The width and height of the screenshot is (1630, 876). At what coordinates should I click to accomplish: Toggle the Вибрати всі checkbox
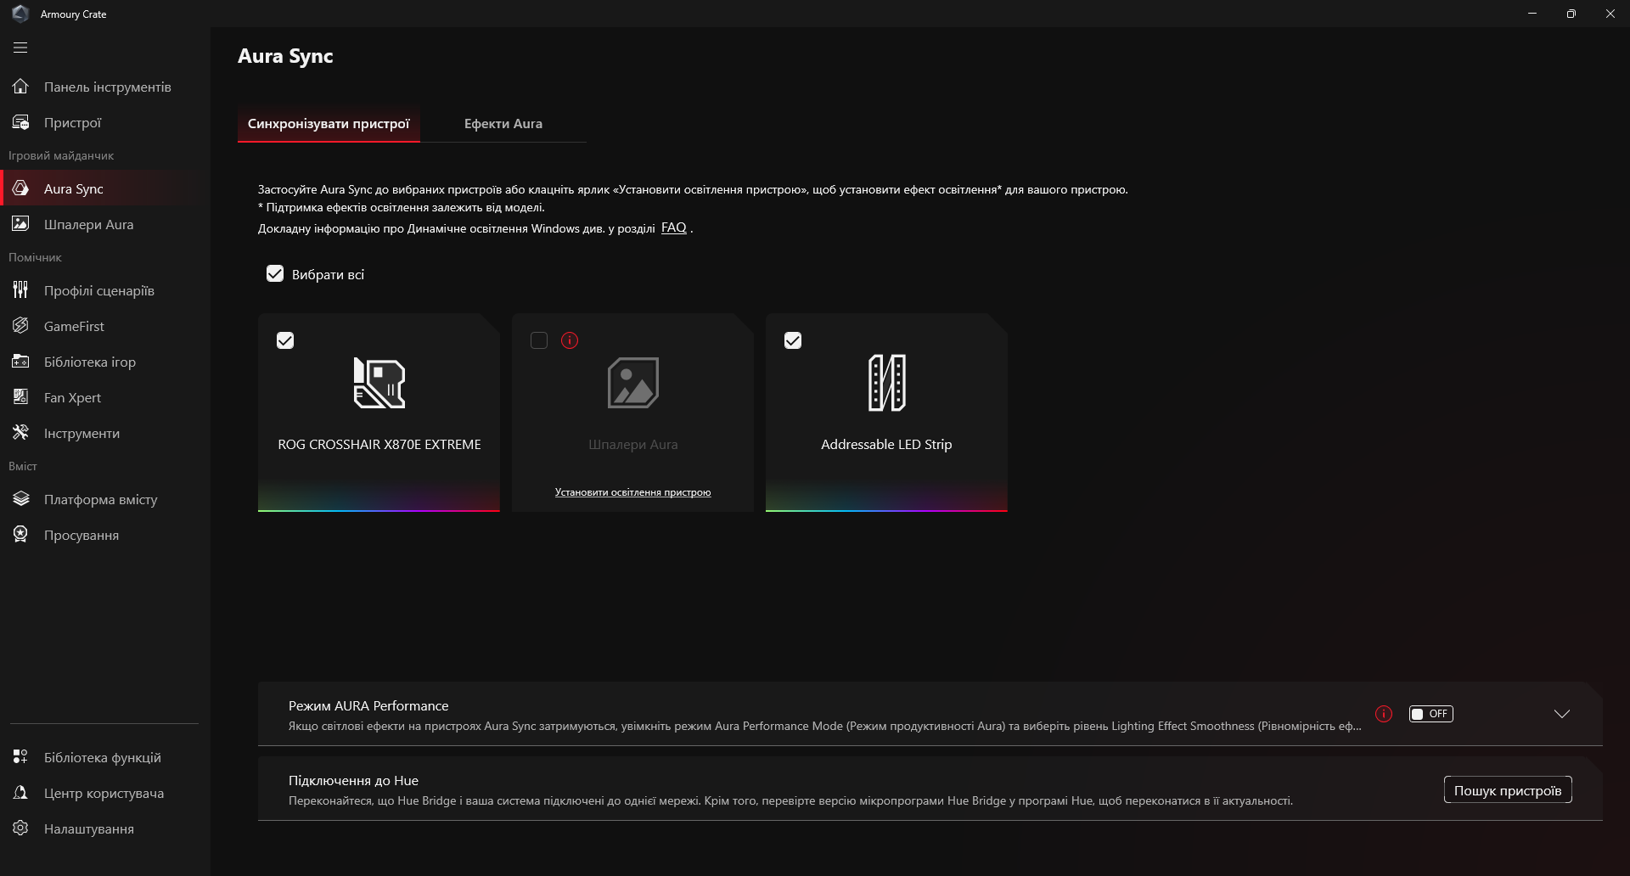coord(275,273)
